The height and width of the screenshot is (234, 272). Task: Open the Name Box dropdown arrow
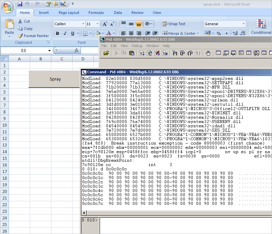(x=49, y=51)
